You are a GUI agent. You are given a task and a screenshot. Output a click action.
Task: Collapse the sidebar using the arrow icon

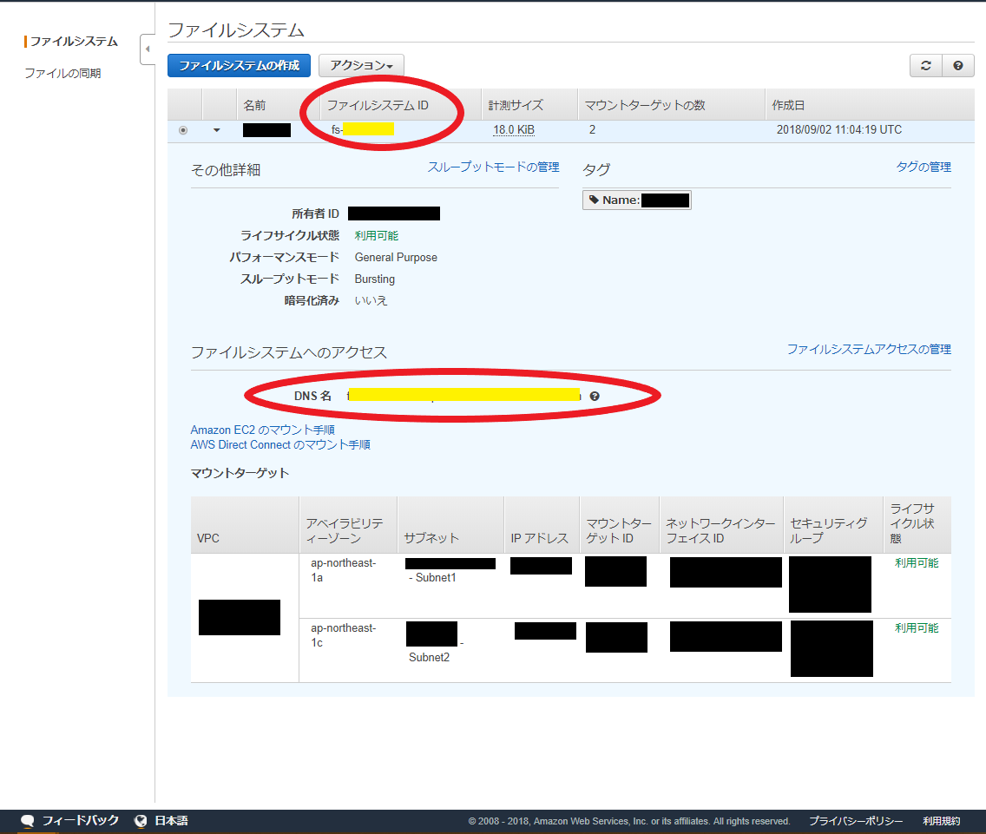[148, 49]
